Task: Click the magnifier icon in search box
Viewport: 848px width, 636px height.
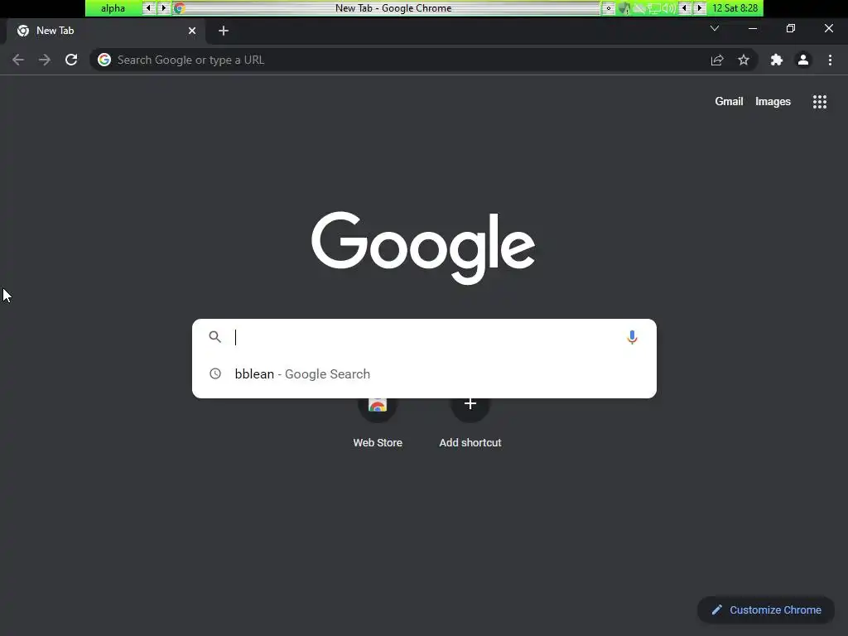Action: [x=215, y=337]
